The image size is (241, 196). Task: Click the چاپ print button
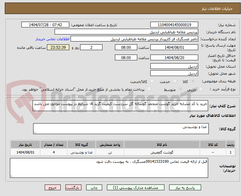[x=94, y=188]
